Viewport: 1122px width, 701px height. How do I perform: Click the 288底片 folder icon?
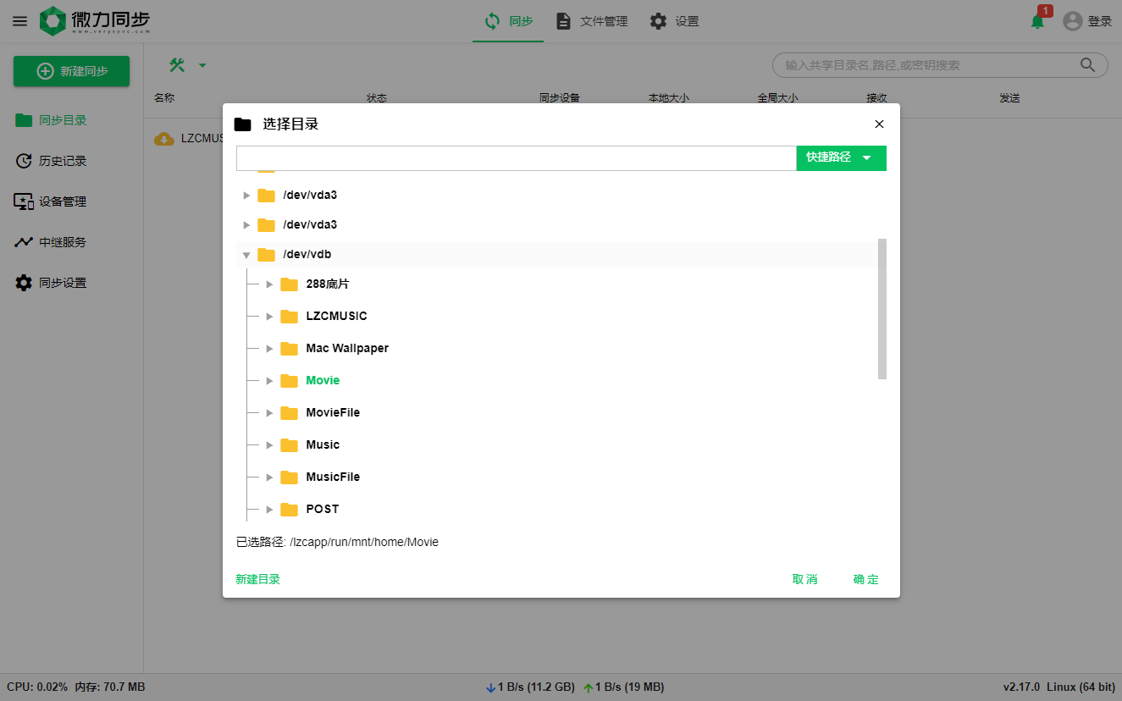[290, 284]
